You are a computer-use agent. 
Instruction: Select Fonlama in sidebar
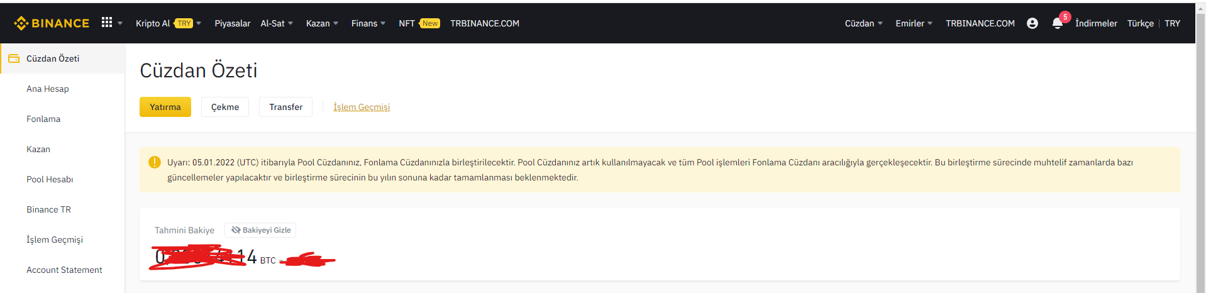point(43,119)
